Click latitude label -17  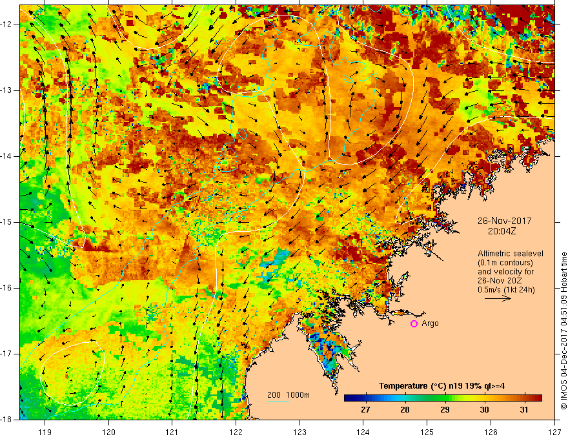[x=7, y=354]
